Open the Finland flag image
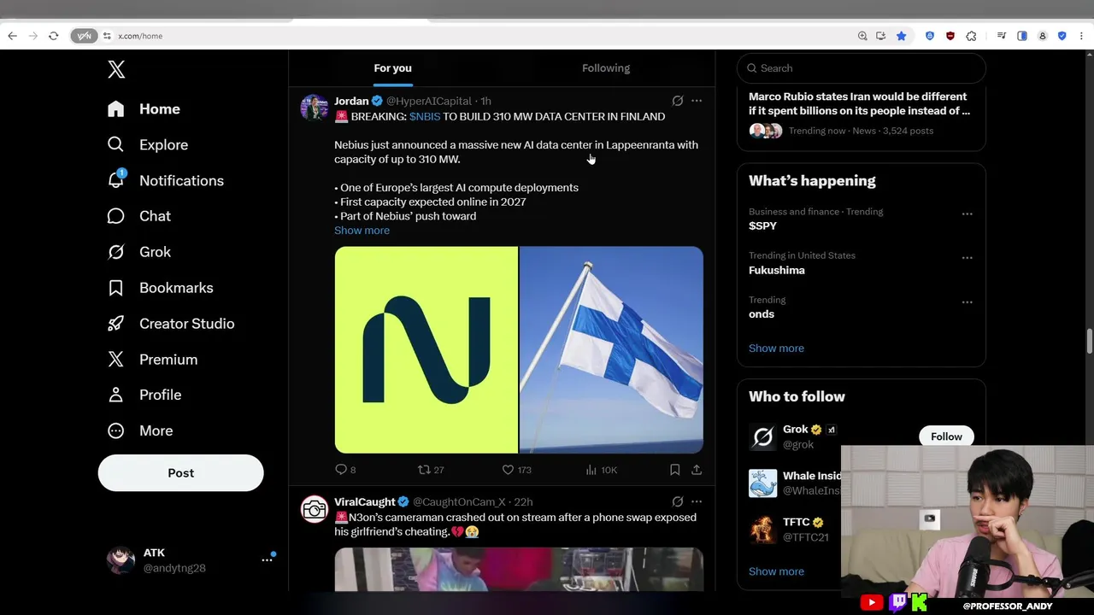1094x615 pixels. (x=611, y=350)
